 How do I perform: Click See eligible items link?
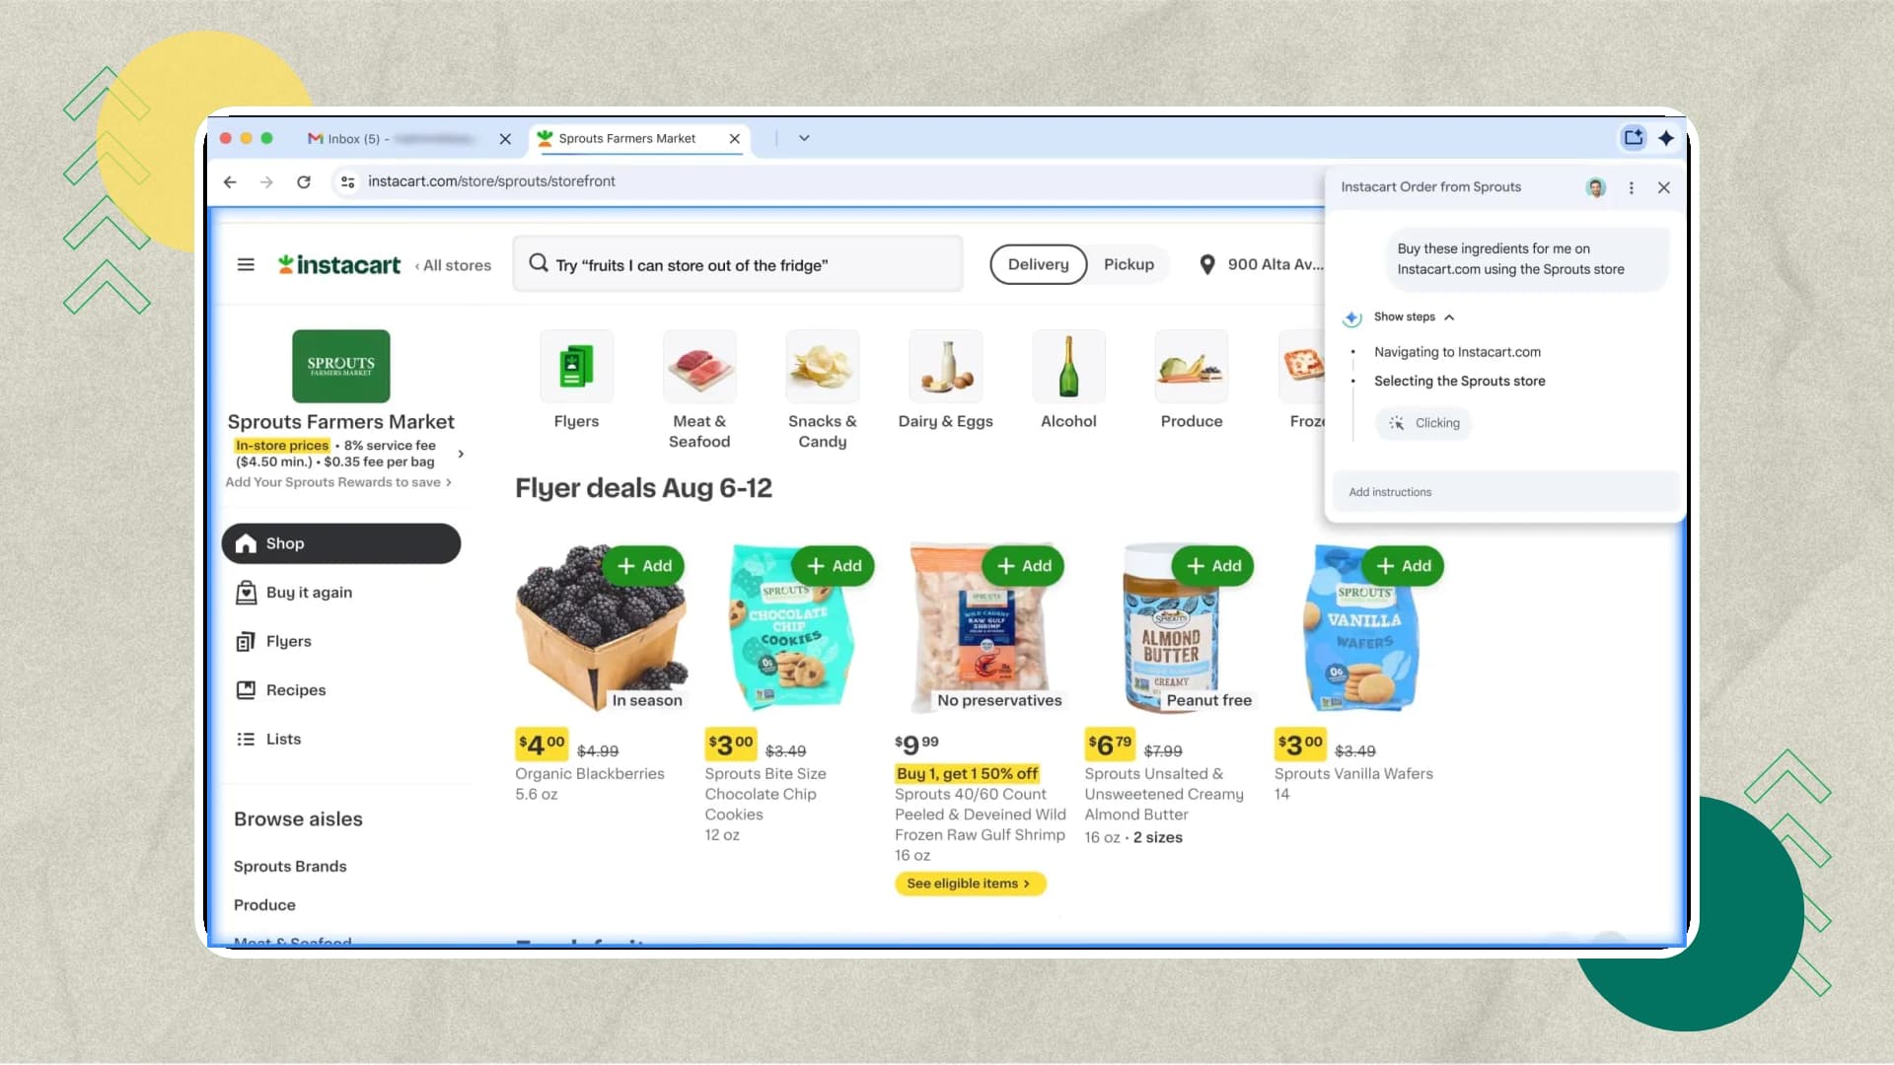tap(970, 884)
